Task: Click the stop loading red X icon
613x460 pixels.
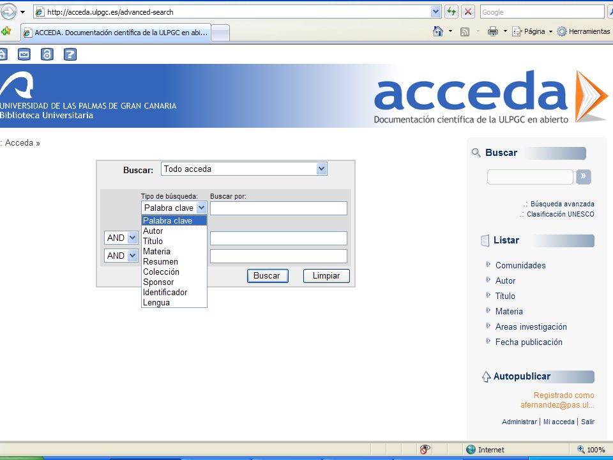Action: click(468, 11)
